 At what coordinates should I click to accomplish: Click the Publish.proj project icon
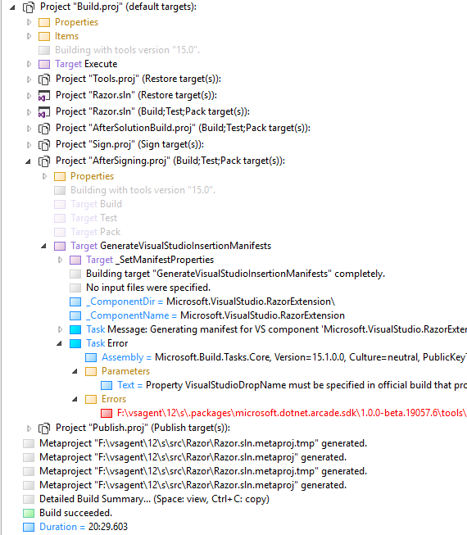44,428
